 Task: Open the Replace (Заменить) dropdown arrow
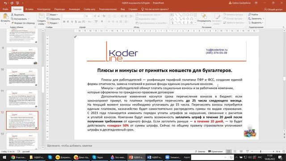point(263,19)
